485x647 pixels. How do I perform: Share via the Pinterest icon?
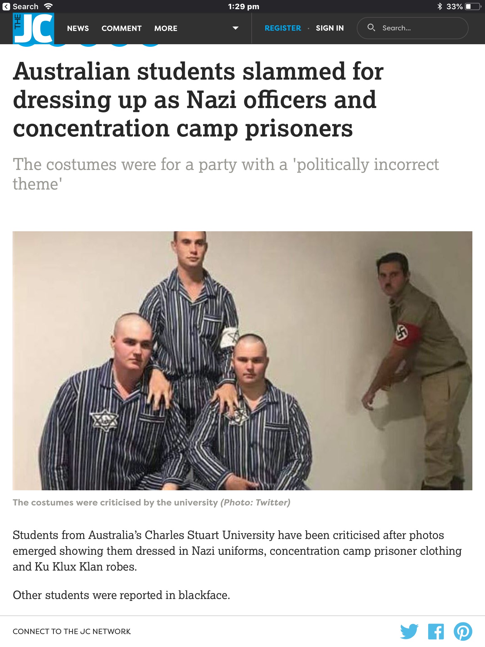tap(463, 632)
